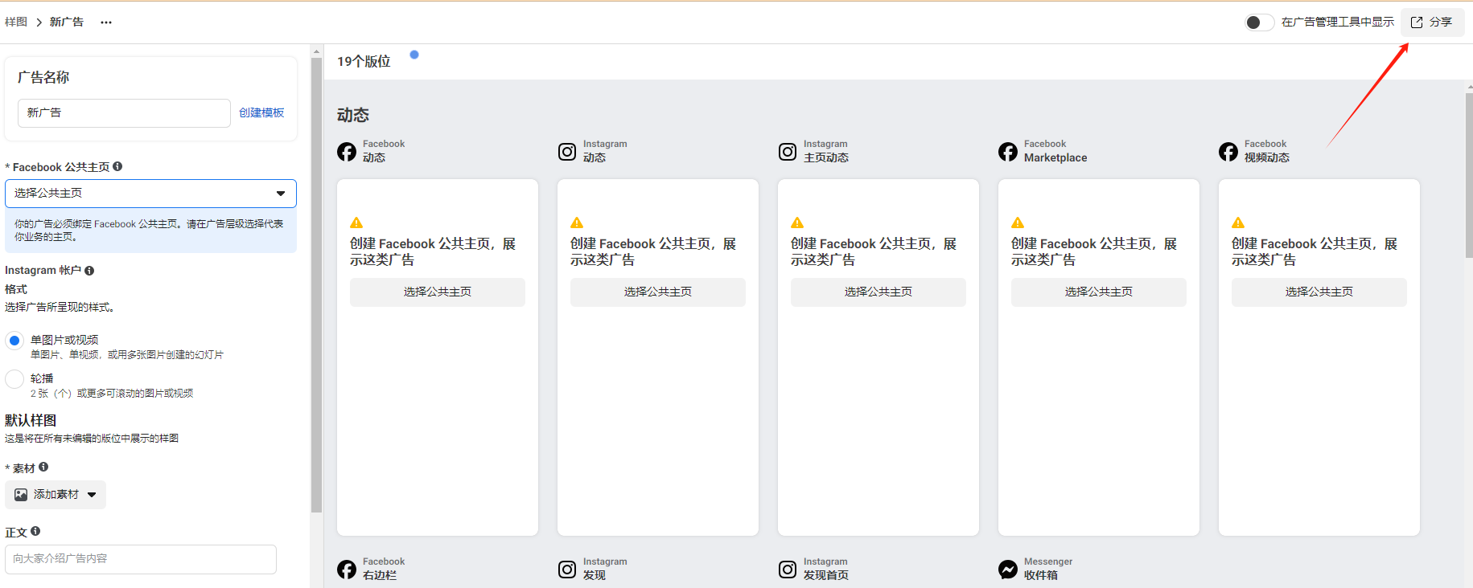Go to 样图 breadcrumb
Image resolution: width=1473 pixels, height=588 pixels.
[x=16, y=22]
